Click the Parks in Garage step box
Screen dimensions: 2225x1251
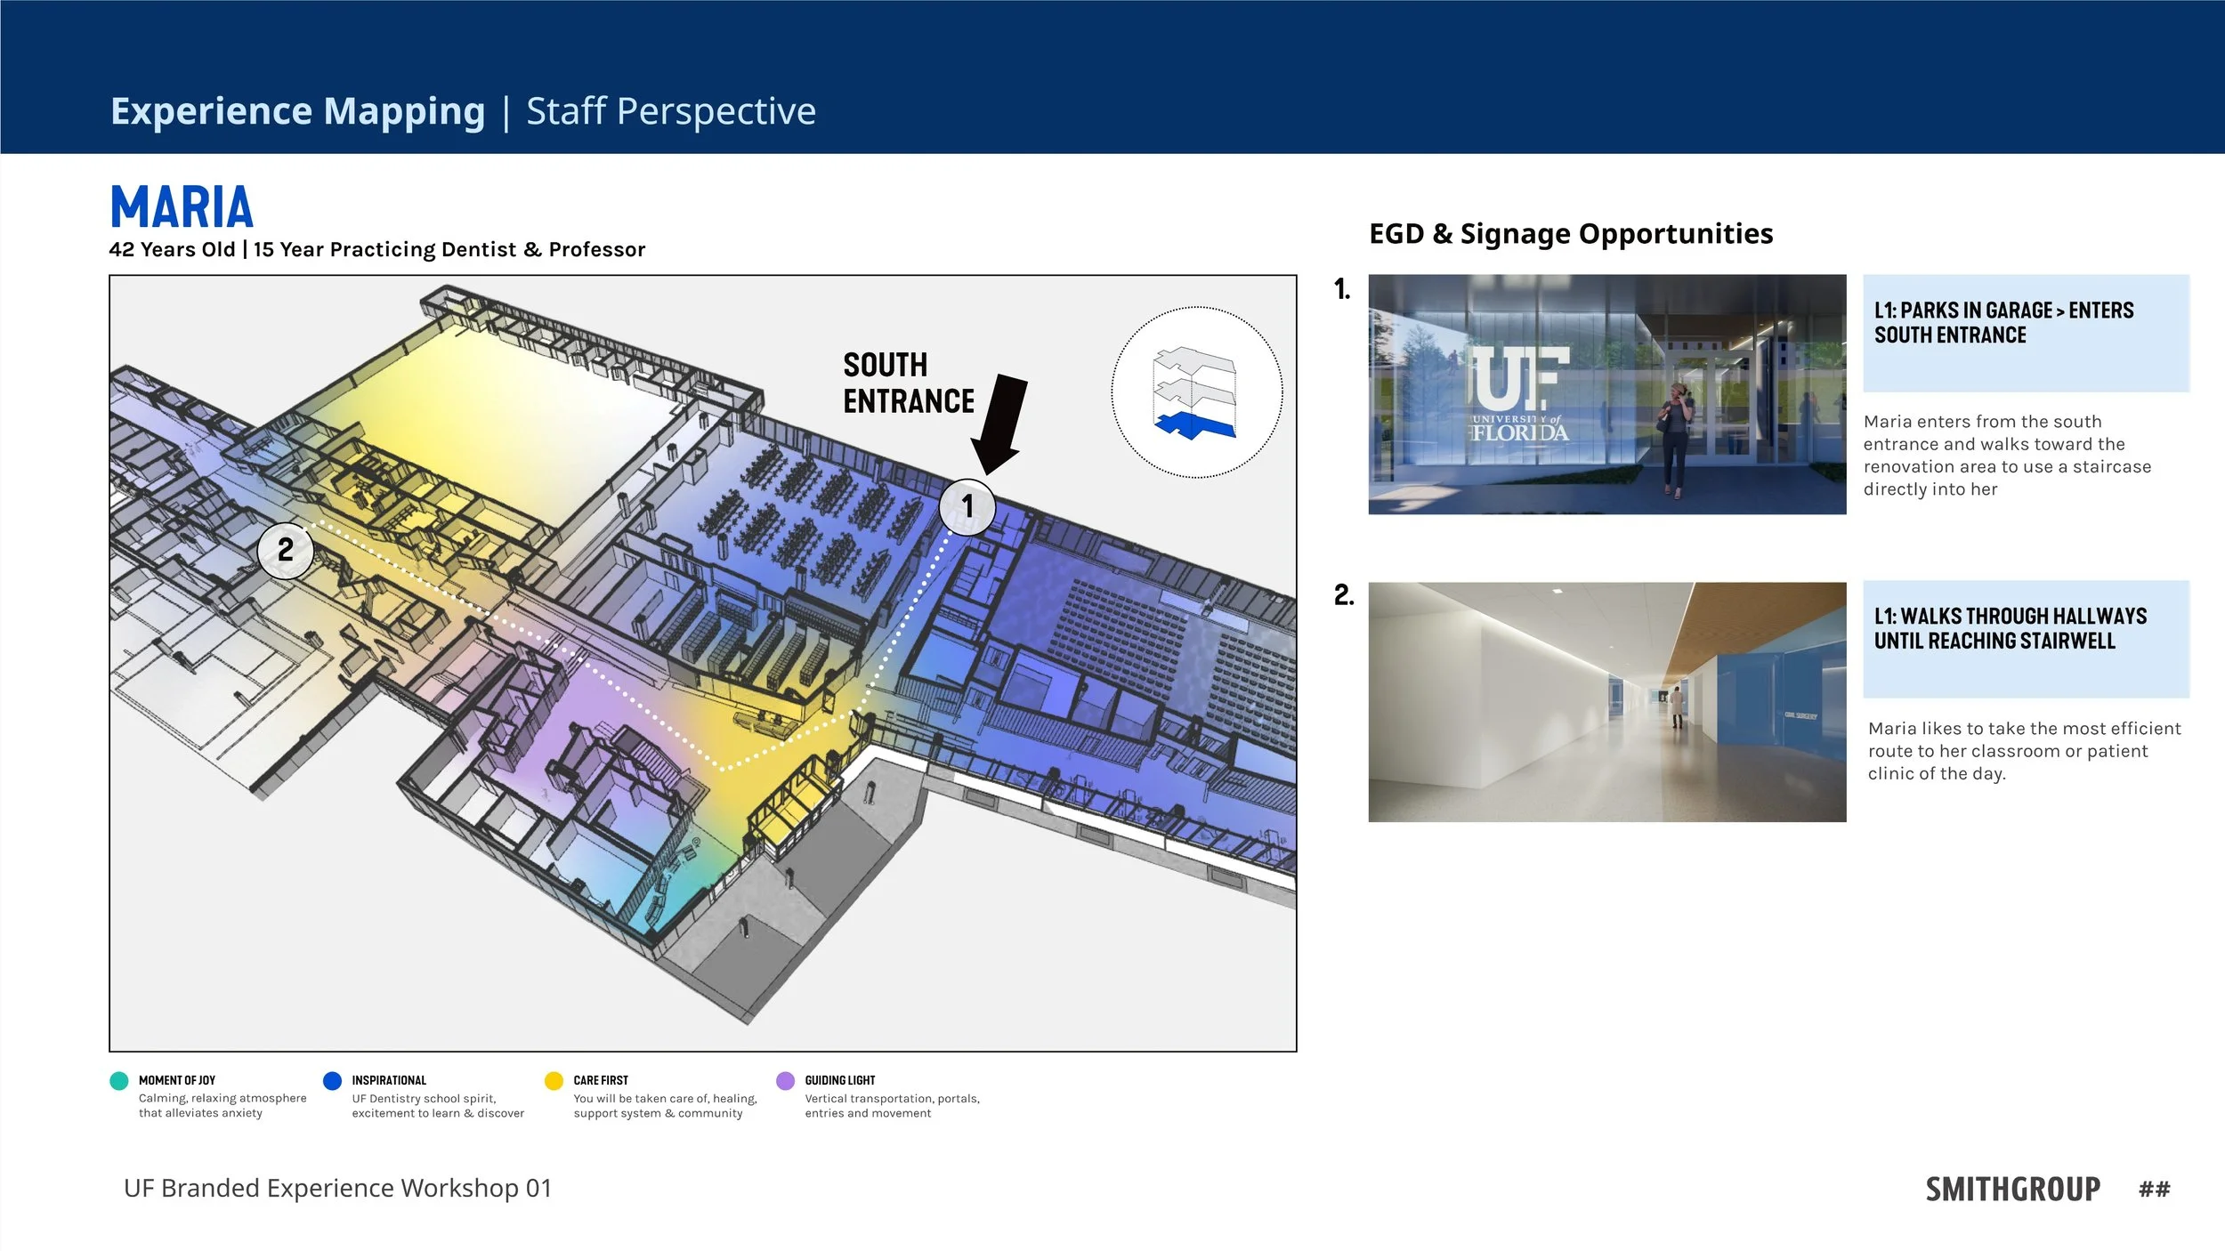point(2026,333)
